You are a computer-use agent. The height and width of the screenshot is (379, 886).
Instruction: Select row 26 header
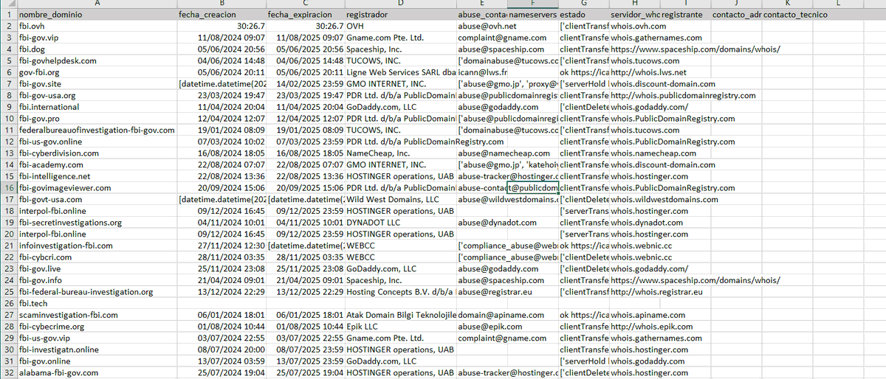[8, 303]
